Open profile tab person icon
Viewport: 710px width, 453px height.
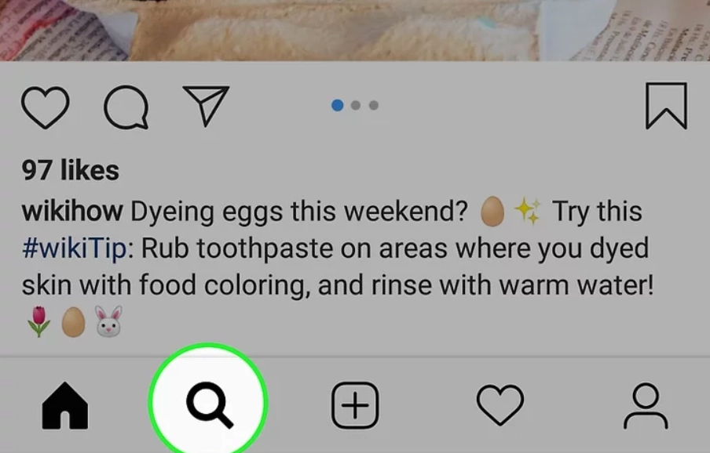646,405
